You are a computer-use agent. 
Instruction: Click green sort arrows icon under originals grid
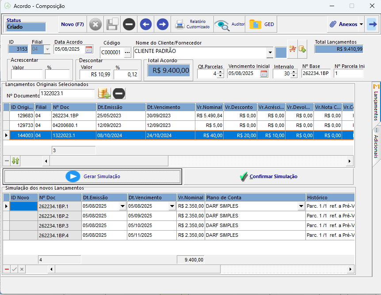(x=15, y=161)
